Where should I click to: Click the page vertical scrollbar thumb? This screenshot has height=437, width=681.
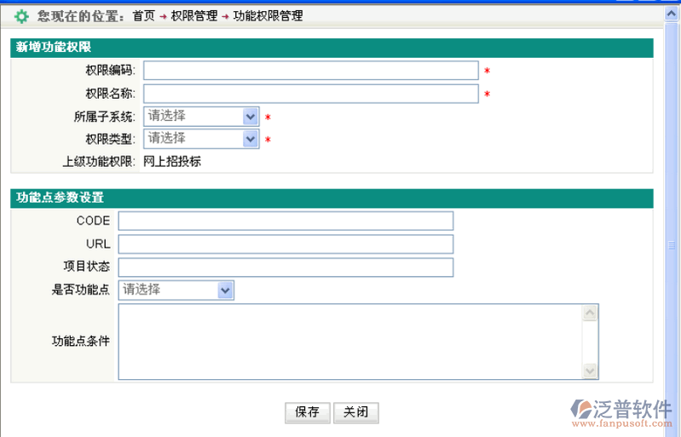pyautogui.click(x=672, y=245)
